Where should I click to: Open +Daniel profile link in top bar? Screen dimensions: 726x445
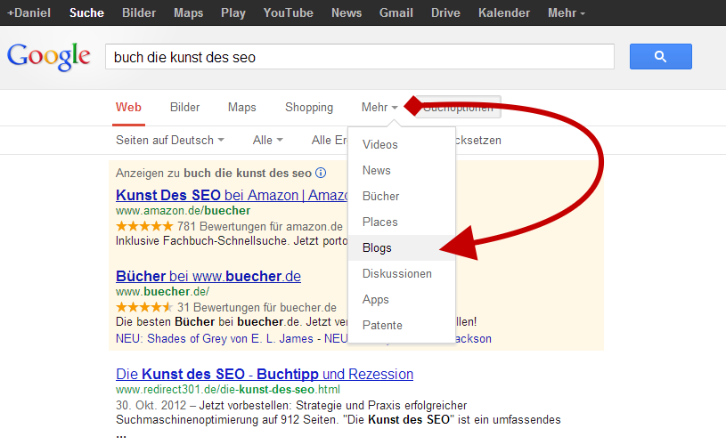click(x=29, y=12)
